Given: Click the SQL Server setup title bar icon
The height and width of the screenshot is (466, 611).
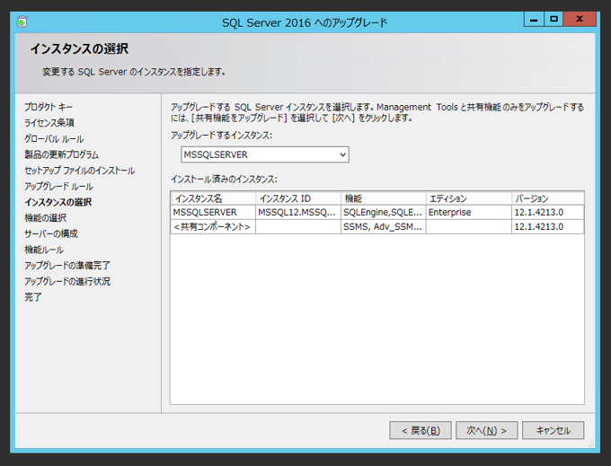Looking at the screenshot, I should coord(22,22).
